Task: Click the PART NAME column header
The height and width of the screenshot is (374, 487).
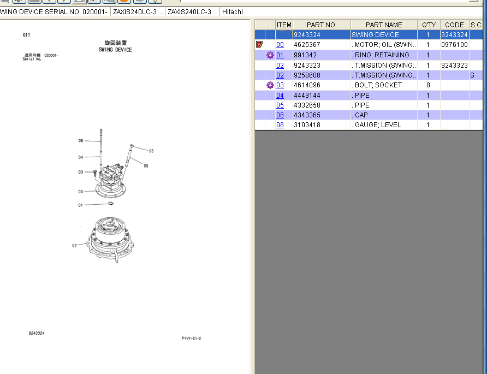Action: pyautogui.click(x=384, y=25)
